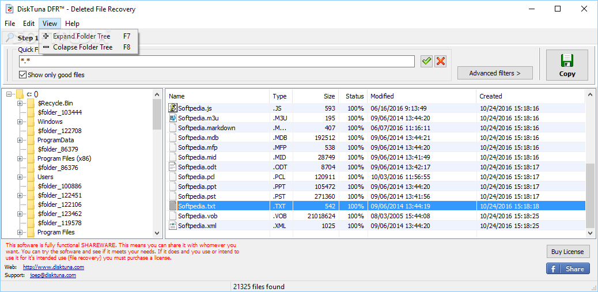Click the Softpedia.markdown file icon

coord(173,128)
